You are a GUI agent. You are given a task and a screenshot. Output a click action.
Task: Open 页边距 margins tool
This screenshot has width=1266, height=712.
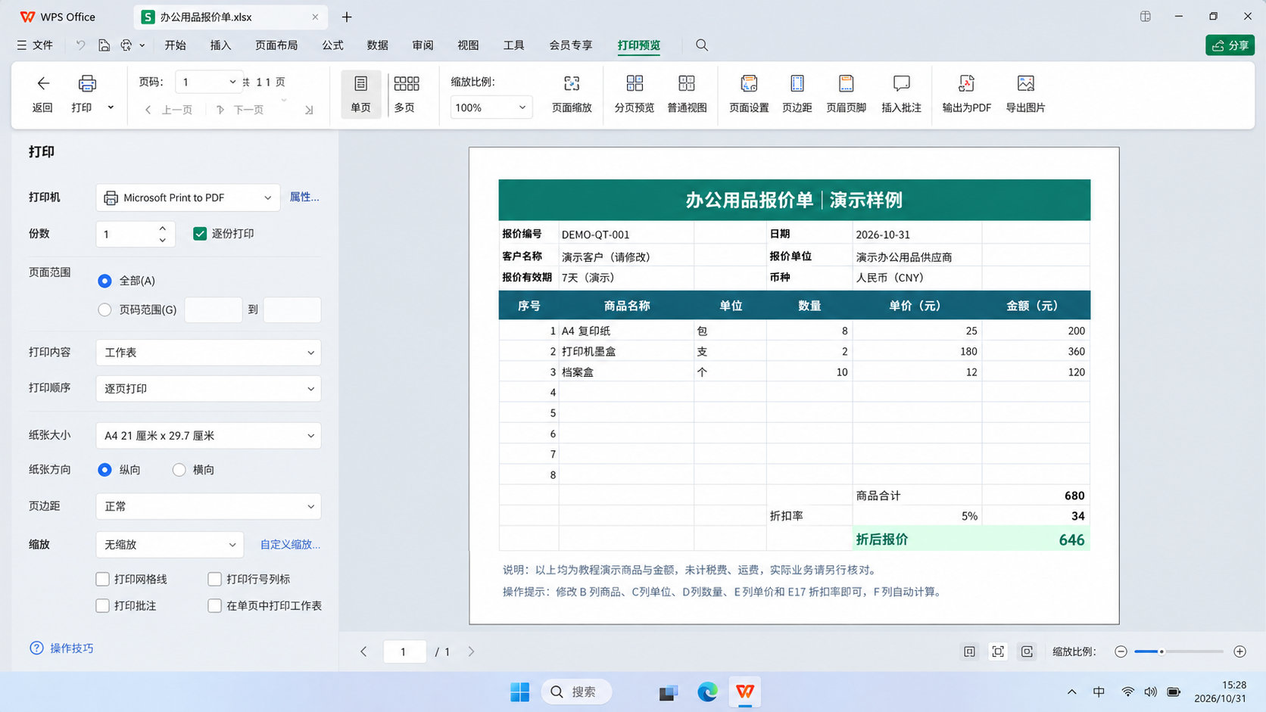797,94
